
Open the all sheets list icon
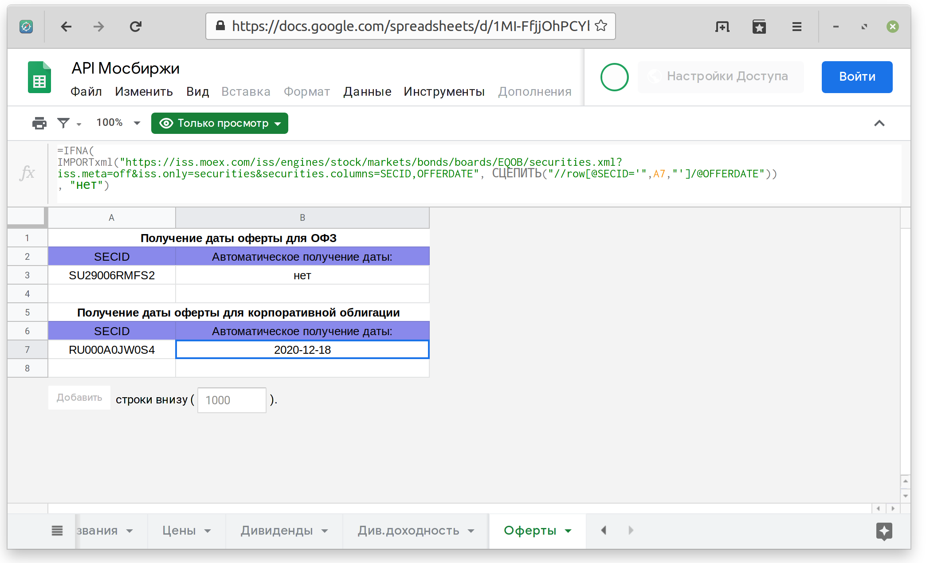point(57,530)
